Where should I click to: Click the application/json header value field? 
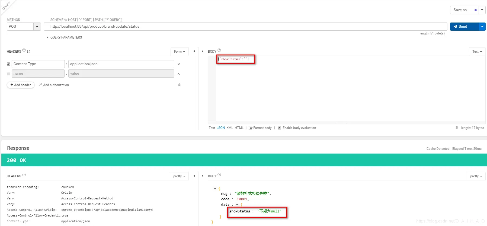(x=121, y=64)
